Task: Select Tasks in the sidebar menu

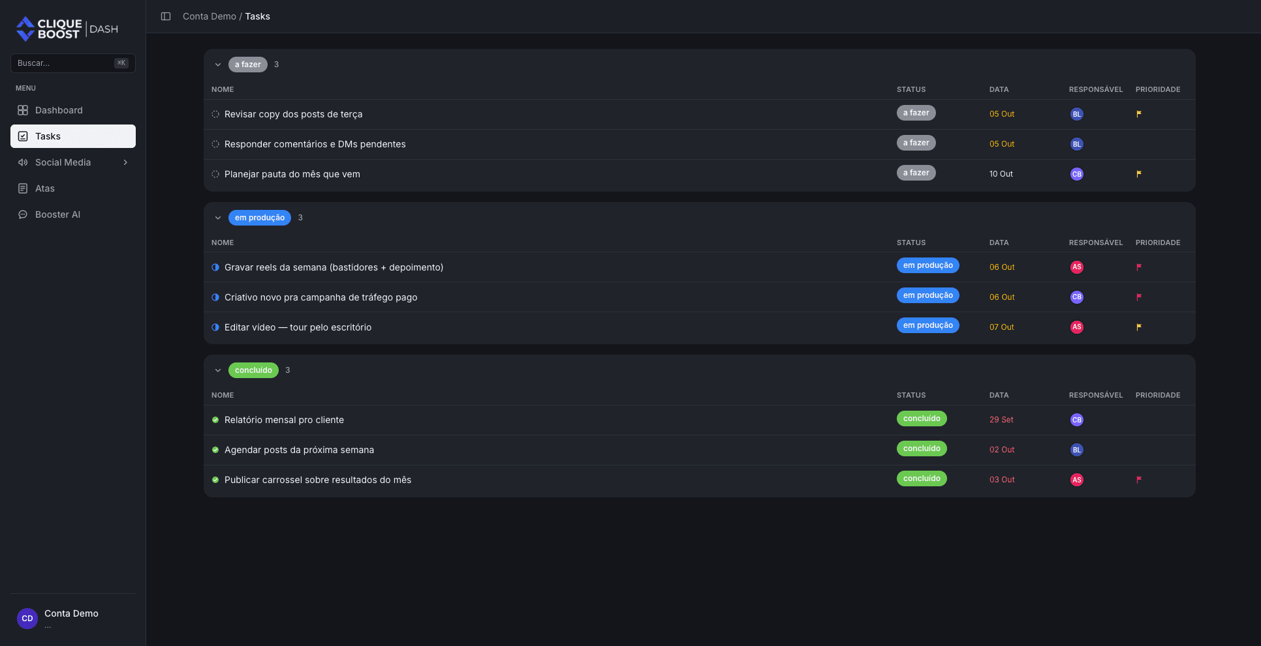Action: coord(73,136)
